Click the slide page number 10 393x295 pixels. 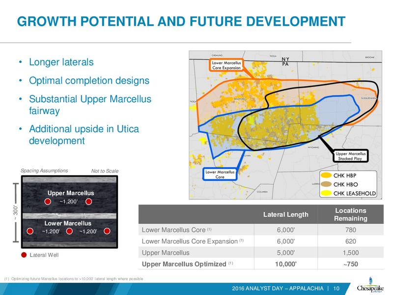tap(336, 288)
